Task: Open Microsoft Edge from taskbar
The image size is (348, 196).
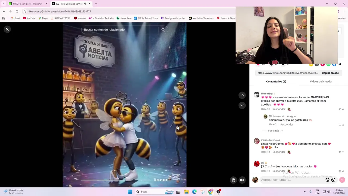Action: [194, 192]
